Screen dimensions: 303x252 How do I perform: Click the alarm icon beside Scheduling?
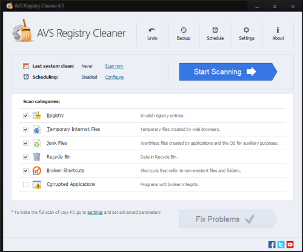26,77
